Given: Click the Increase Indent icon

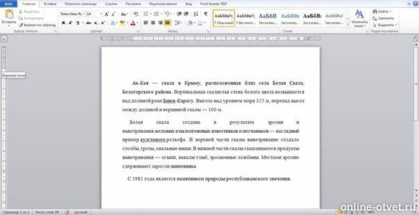Looking at the screenshot, I should 186,14.
